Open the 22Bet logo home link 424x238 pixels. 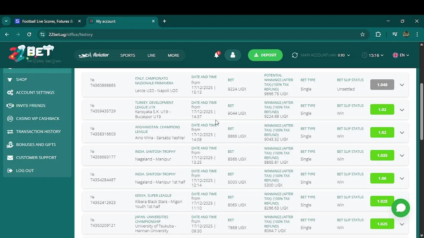[x=31, y=54]
